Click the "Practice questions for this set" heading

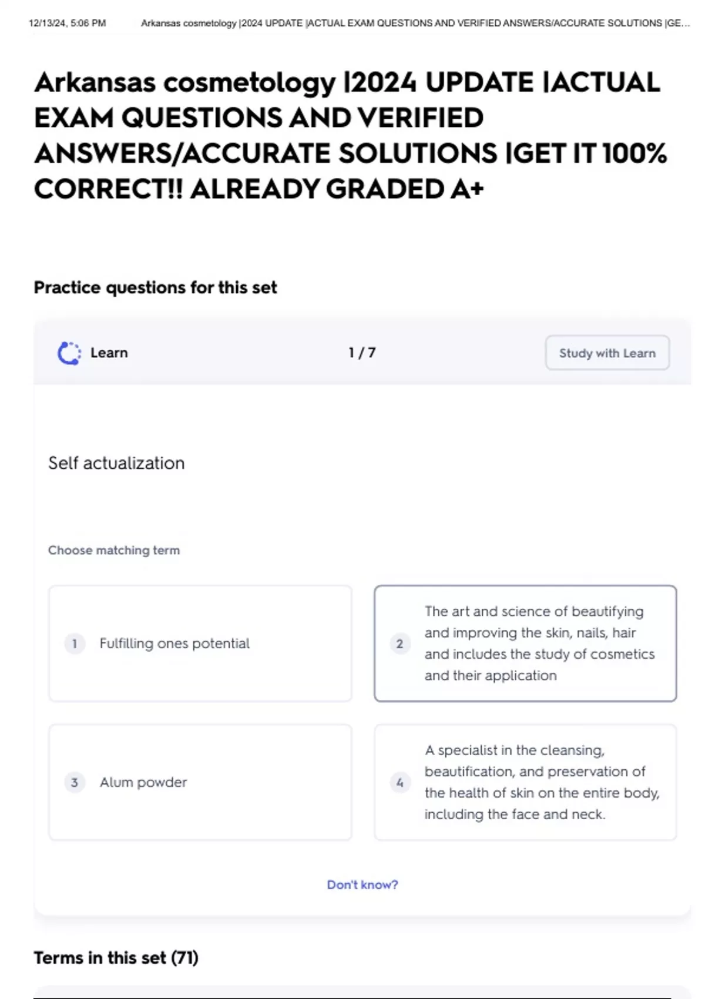tap(155, 287)
